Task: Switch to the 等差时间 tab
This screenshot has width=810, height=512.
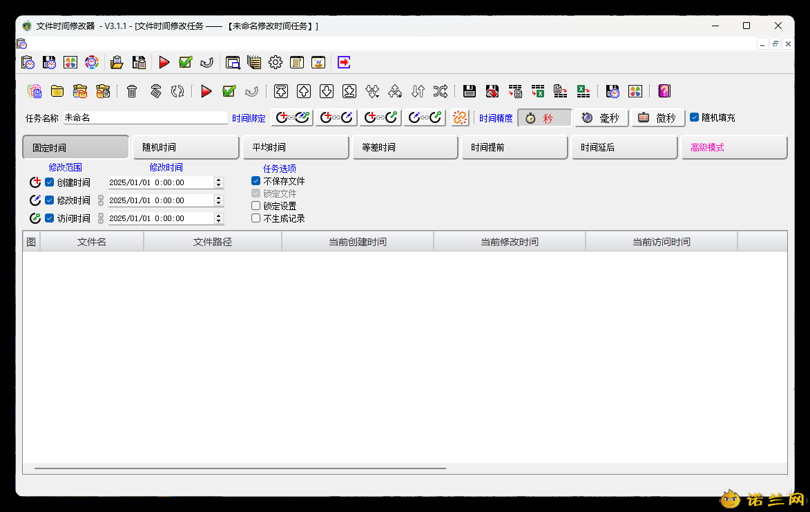Action: pyautogui.click(x=405, y=147)
